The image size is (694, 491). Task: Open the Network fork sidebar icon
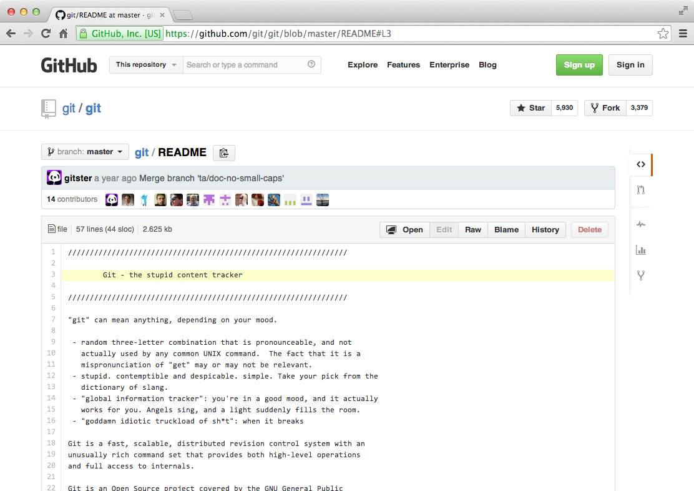pyautogui.click(x=640, y=275)
